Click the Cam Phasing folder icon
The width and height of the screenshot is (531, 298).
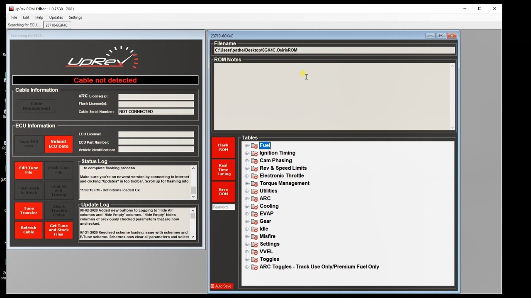[254, 161]
